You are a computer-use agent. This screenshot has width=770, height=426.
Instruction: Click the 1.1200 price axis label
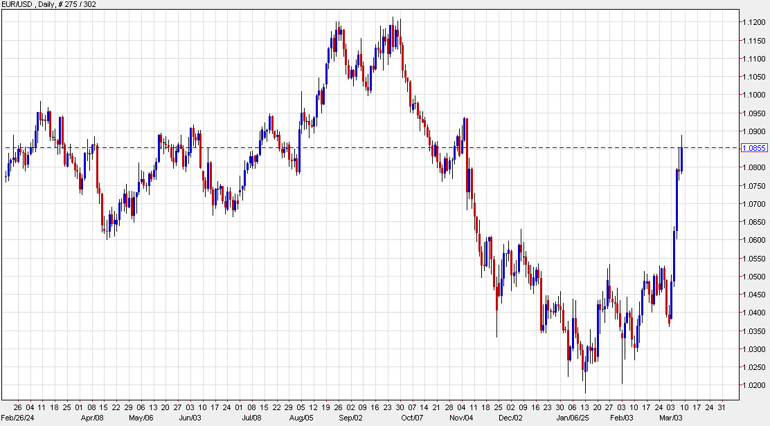[754, 23]
